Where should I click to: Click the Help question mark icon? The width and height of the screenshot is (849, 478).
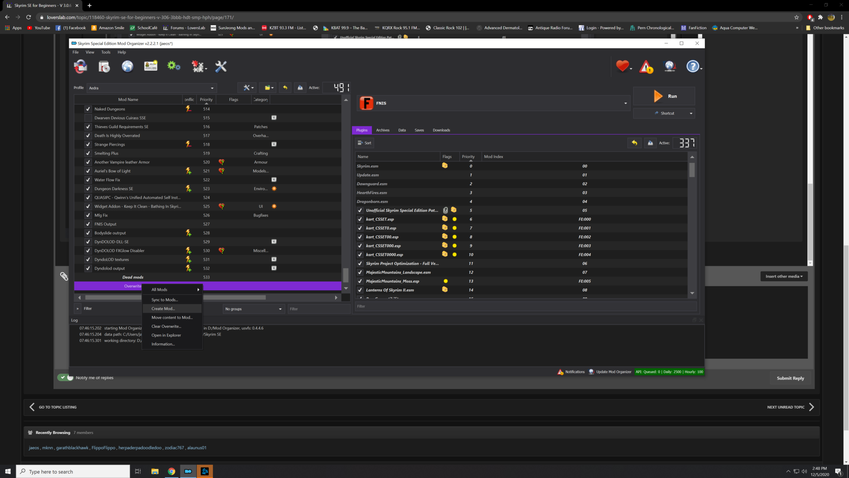point(693,66)
